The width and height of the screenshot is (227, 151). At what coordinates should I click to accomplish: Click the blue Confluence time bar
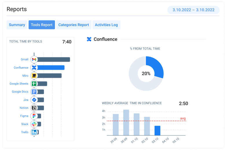click(51, 67)
